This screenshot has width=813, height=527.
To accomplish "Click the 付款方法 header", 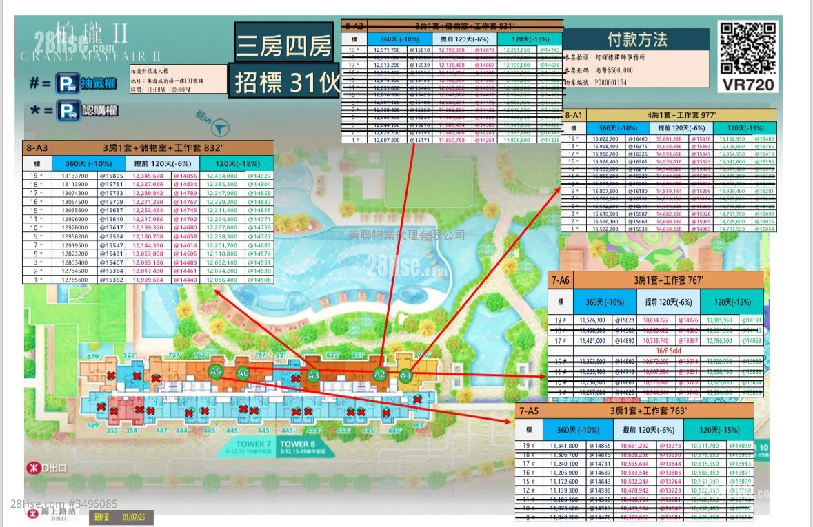I will [x=637, y=39].
